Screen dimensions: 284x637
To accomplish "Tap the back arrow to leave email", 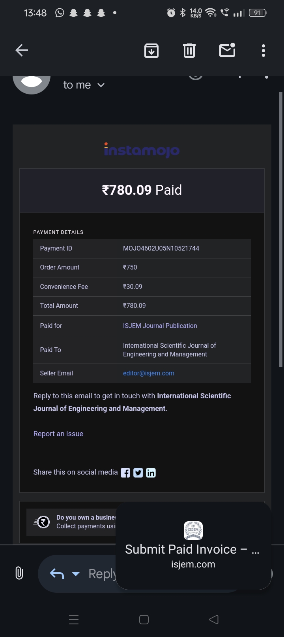I will [22, 50].
